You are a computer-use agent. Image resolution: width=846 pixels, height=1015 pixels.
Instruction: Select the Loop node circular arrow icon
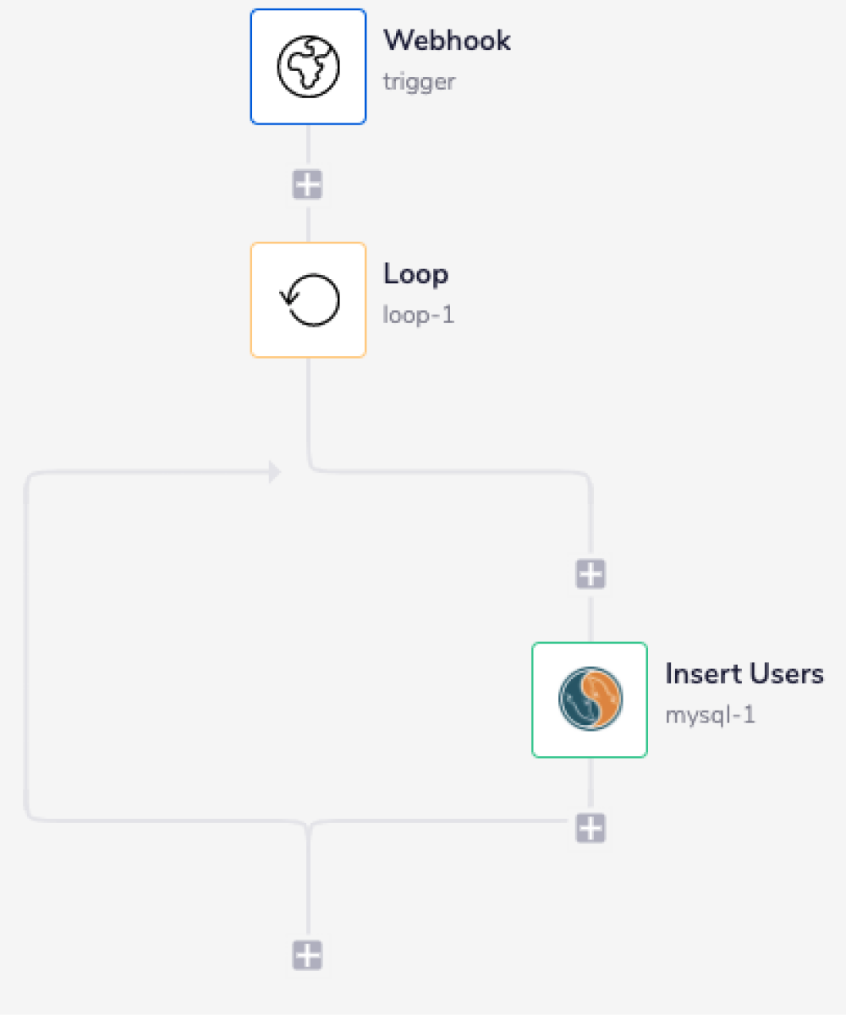click(308, 299)
